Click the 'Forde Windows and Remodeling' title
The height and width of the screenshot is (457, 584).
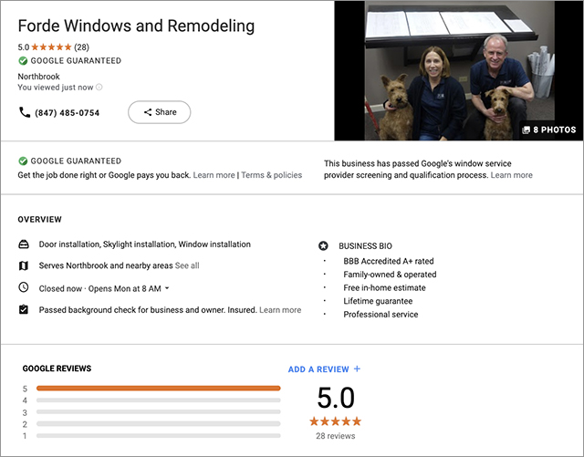coord(136,26)
